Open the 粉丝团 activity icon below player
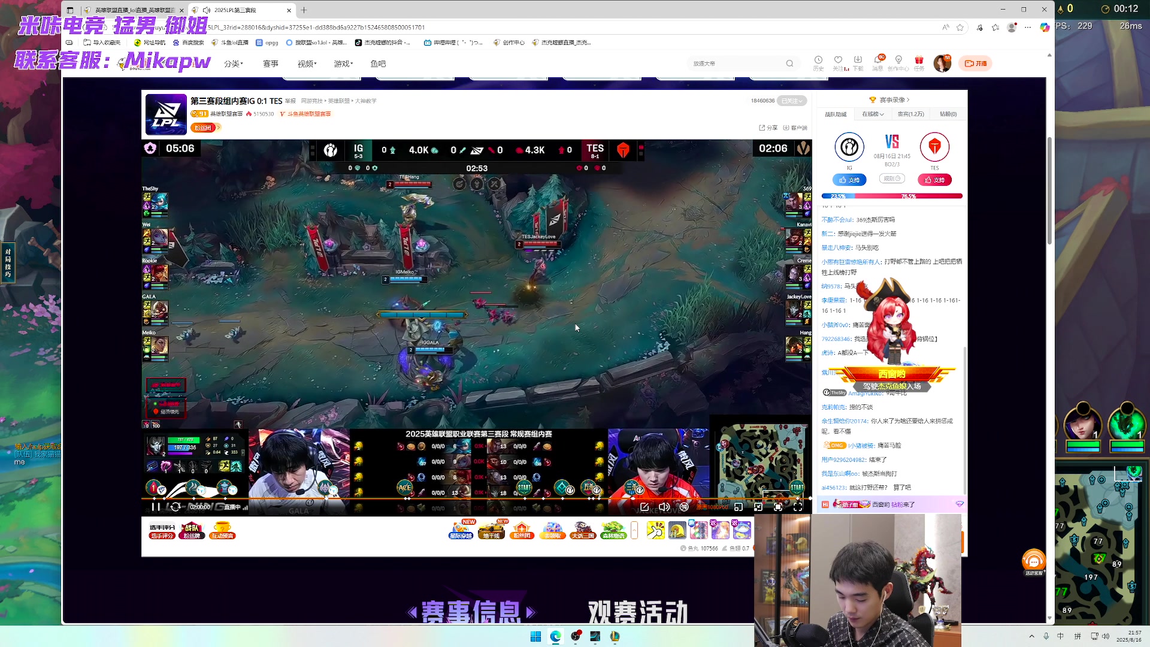1150x647 pixels. 522,530
